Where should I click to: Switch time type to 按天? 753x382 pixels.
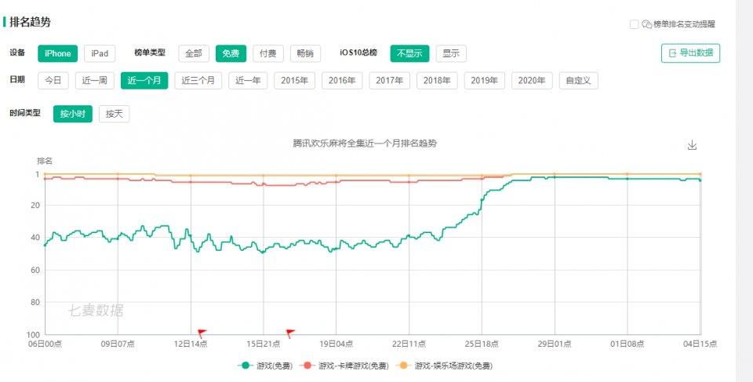115,114
